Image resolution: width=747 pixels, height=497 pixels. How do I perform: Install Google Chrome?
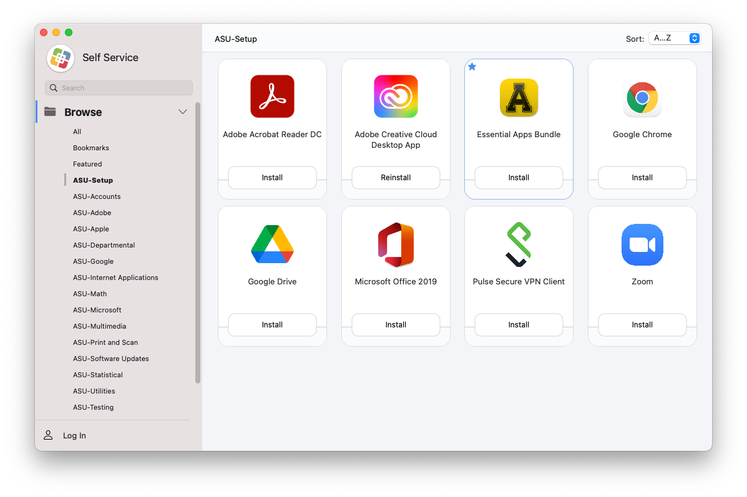pos(642,178)
